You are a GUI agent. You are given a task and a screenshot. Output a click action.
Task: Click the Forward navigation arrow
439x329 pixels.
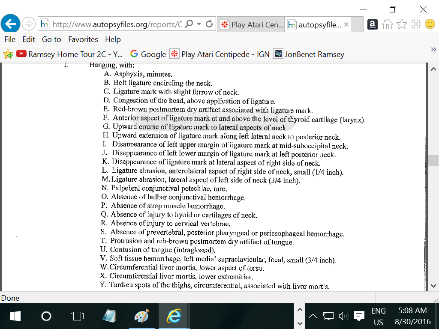coord(28,24)
